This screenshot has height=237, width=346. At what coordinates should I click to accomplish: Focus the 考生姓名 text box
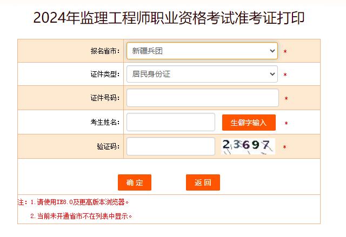click(x=171, y=122)
